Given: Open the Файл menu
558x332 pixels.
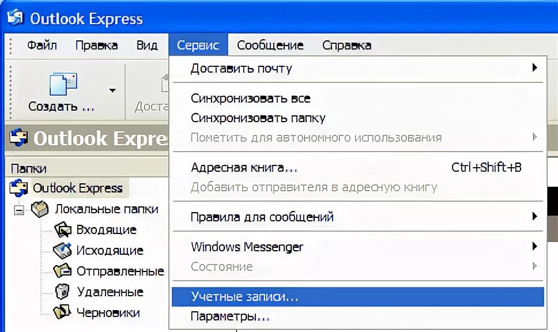Looking at the screenshot, I should [42, 45].
